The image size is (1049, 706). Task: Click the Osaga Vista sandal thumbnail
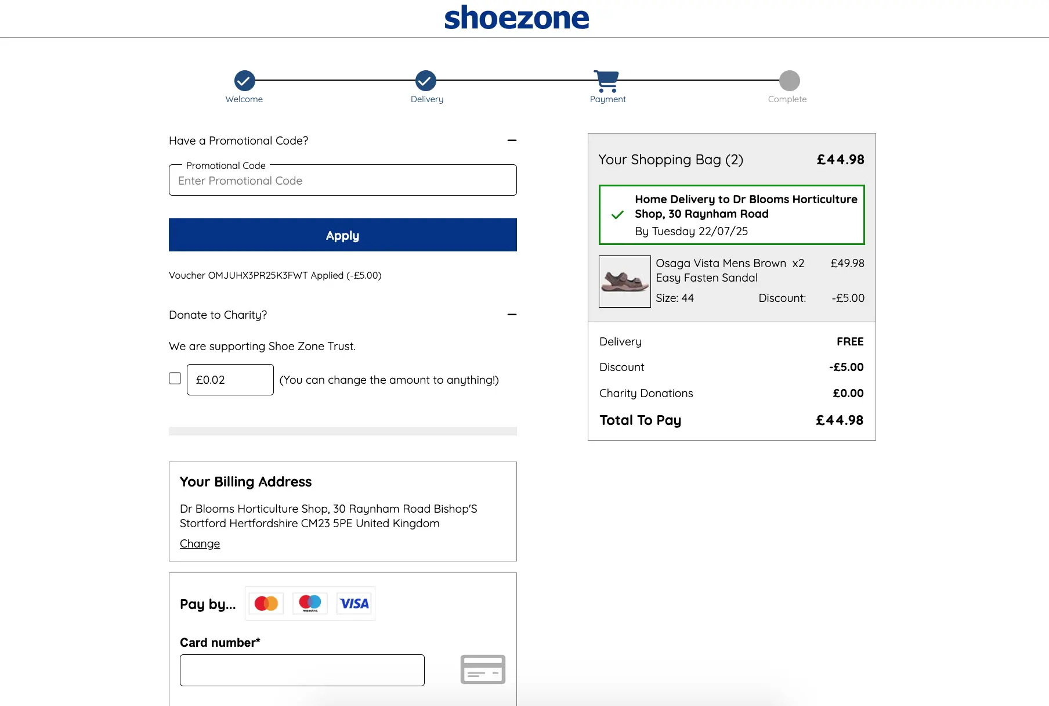tap(624, 282)
